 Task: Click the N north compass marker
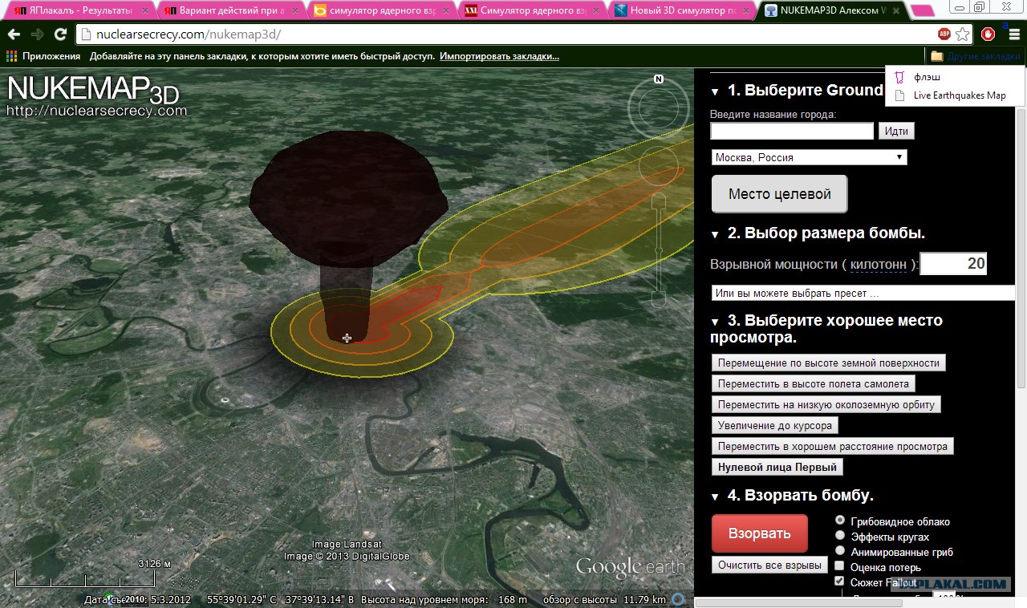659,79
